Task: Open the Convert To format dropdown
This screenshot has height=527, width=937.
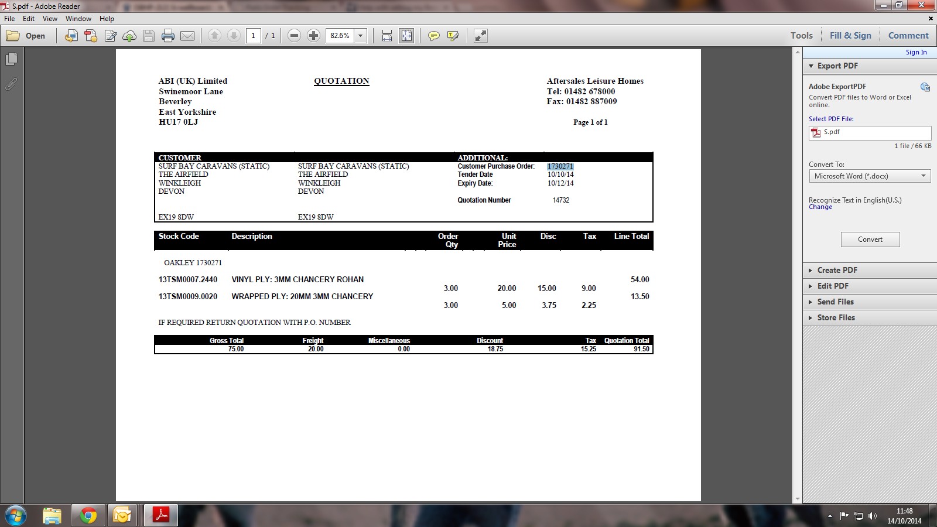Action: pos(870,176)
